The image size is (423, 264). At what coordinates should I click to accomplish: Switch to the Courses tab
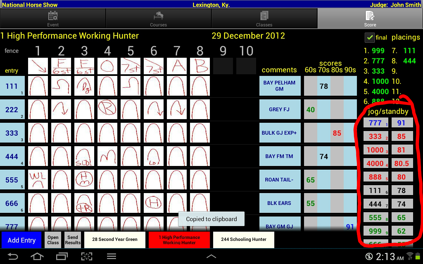pos(159,18)
